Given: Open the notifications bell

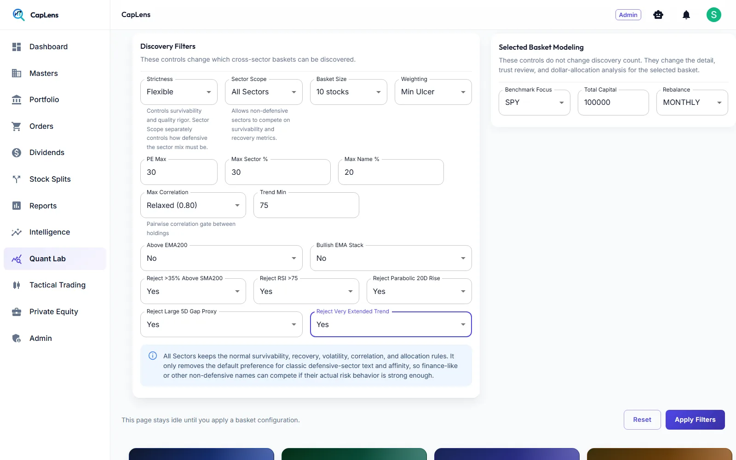Looking at the screenshot, I should [x=686, y=15].
